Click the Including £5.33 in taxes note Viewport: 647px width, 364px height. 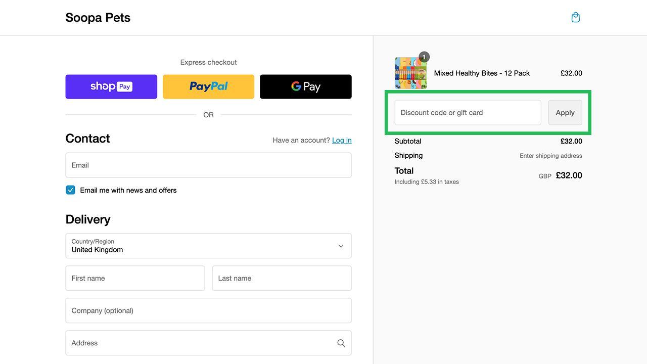tap(427, 181)
